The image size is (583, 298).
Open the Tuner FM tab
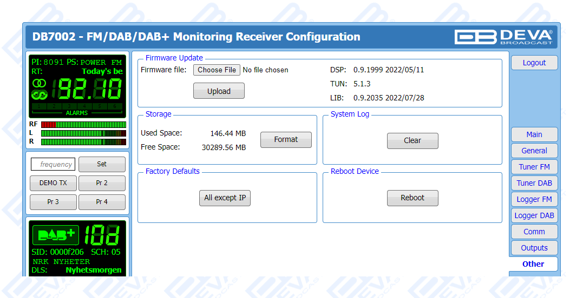click(534, 167)
